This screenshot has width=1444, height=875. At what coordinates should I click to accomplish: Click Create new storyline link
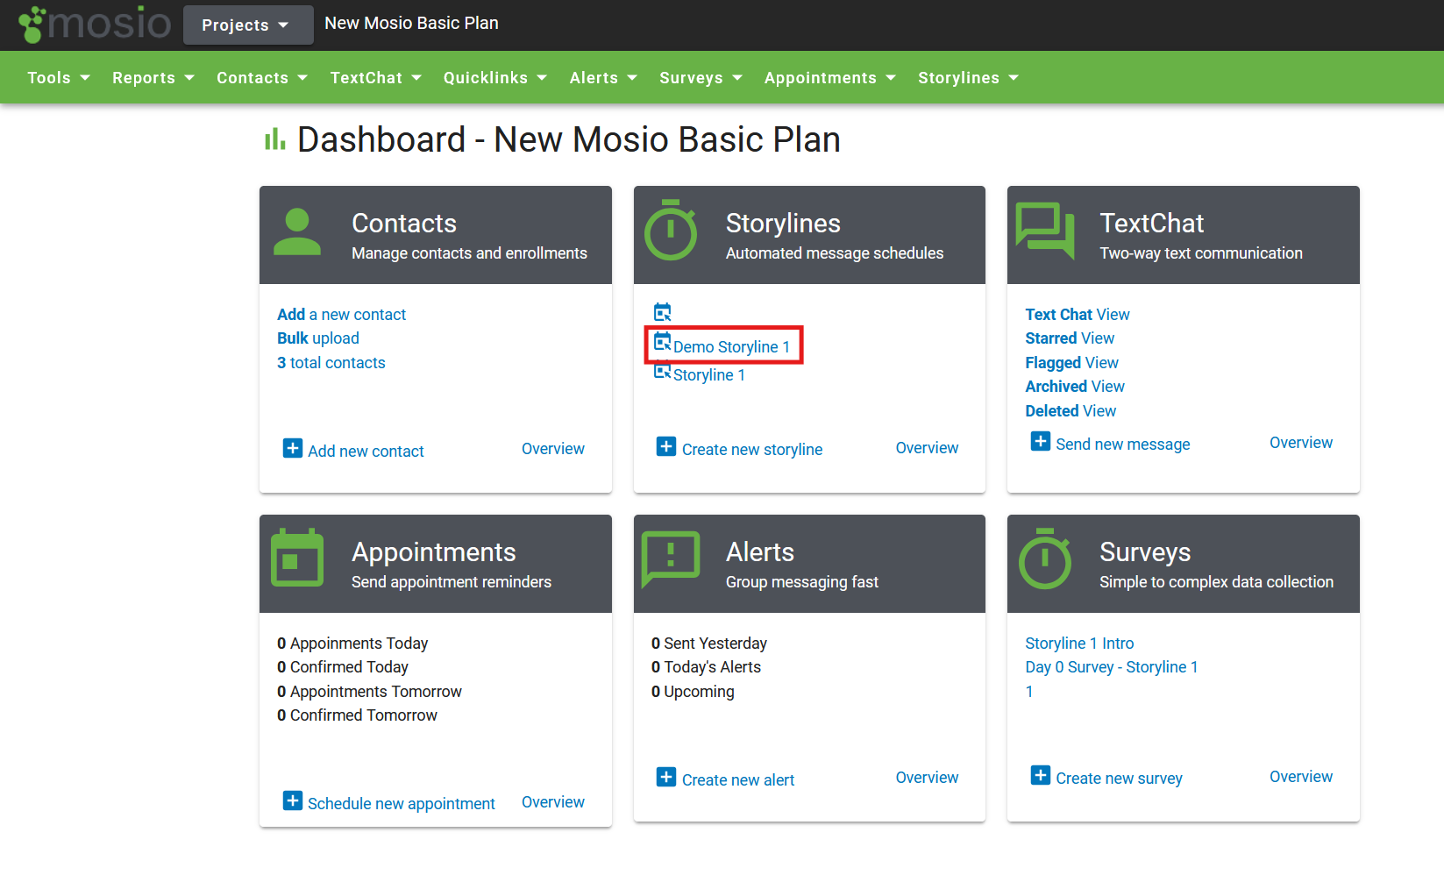752,450
